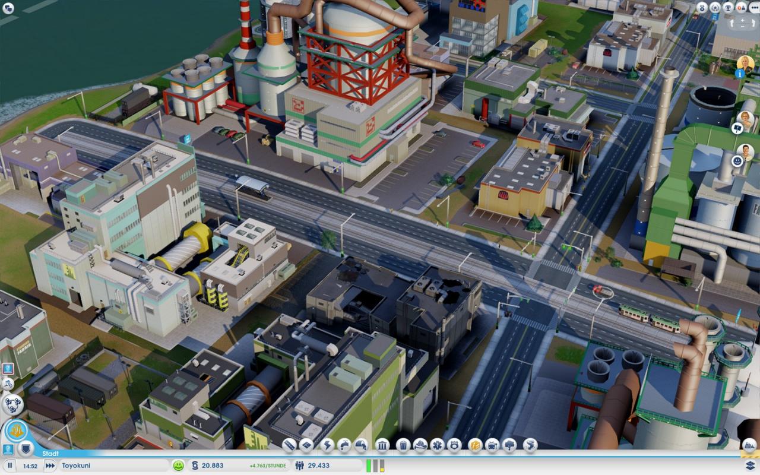Screen dimensions: 760x475
Task: Open the laurel-star leaderboard icon
Action: [x=716, y=8]
